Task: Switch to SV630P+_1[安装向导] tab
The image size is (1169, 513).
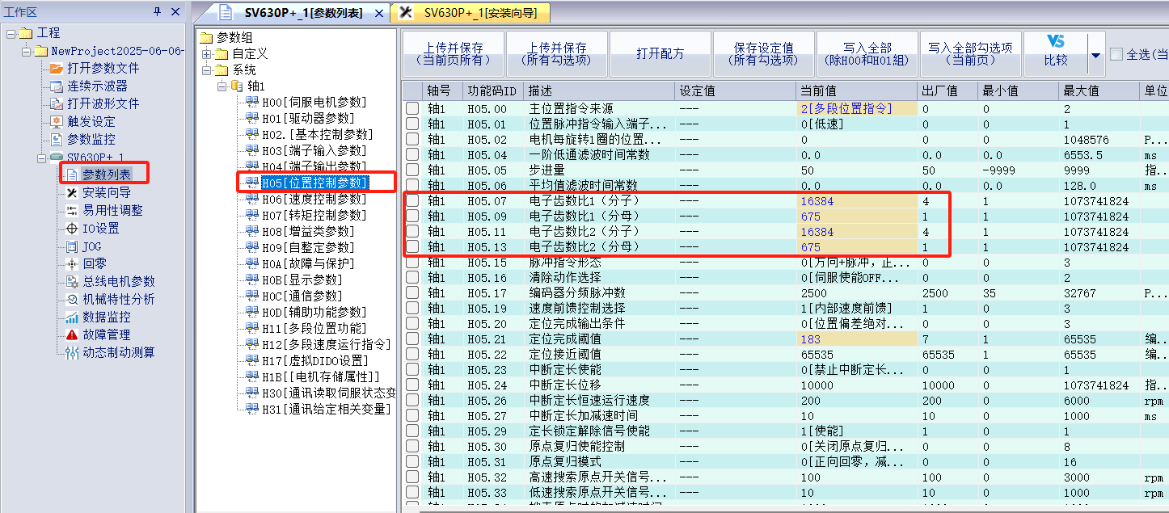Action: click(469, 13)
